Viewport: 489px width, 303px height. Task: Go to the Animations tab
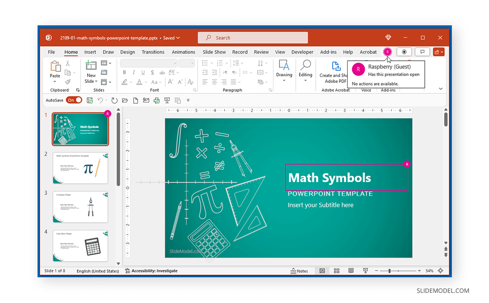(183, 52)
